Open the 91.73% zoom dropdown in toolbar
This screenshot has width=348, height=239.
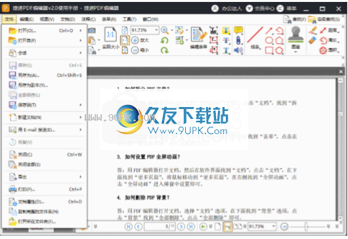156,30
